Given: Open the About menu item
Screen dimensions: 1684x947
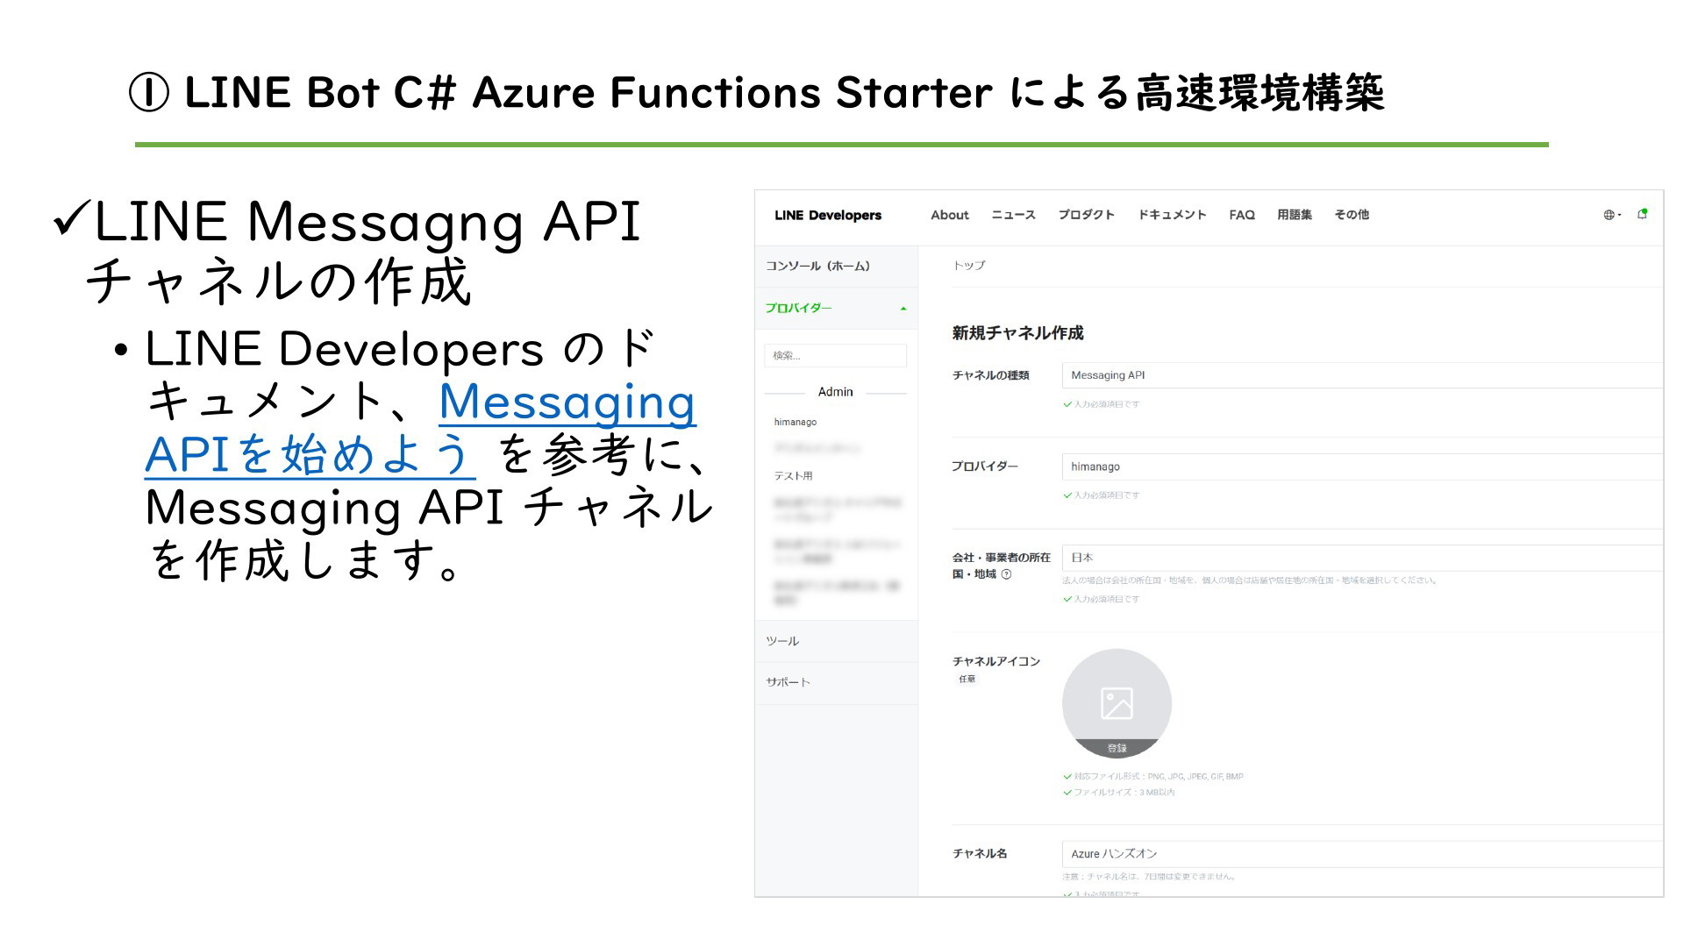Looking at the screenshot, I should pos(949,215).
